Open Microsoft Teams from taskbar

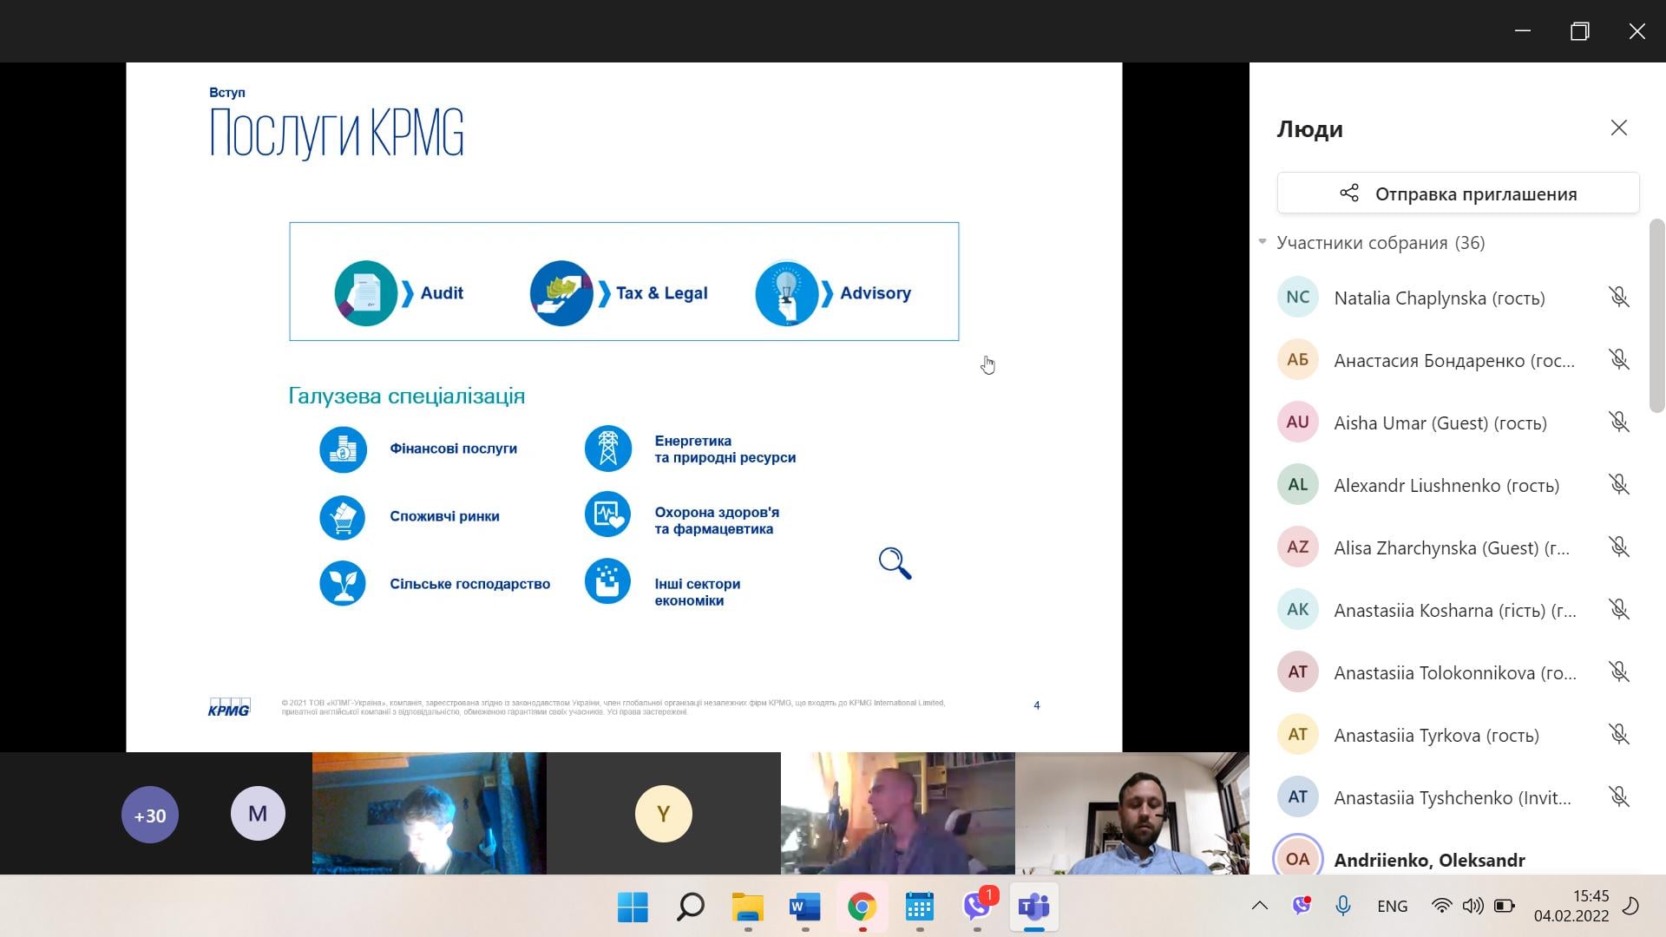tap(1033, 907)
